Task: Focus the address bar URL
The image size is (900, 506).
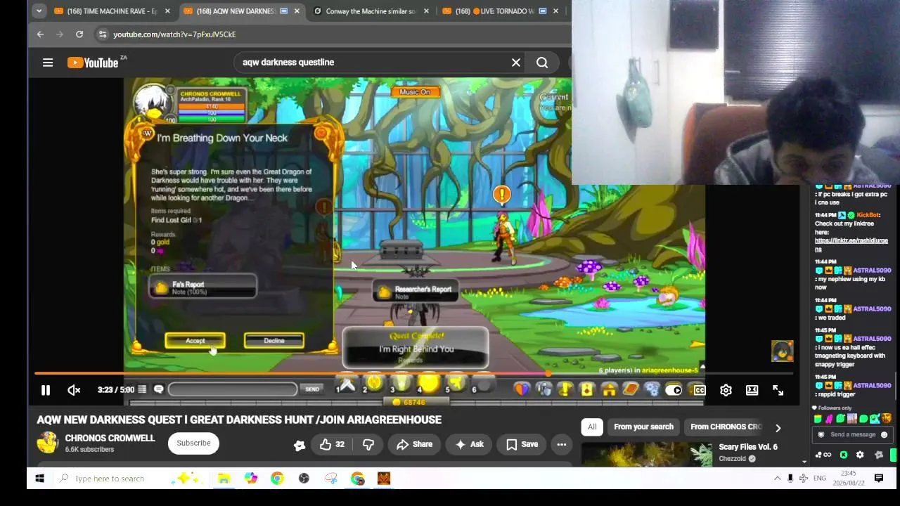Action: click(174, 34)
